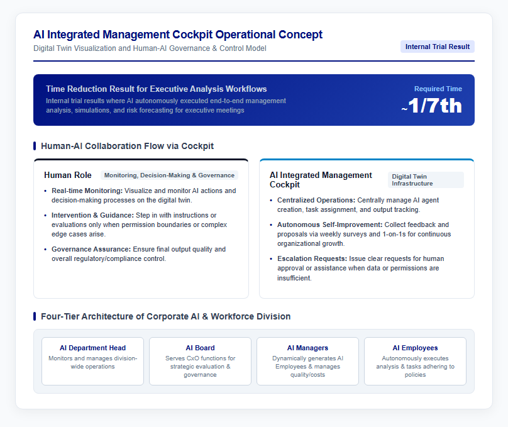The height and width of the screenshot is (427, 508).
Task: Select the "Monitoring, Decision-Making & Governance" tag
Action: (x=169, y=175)
